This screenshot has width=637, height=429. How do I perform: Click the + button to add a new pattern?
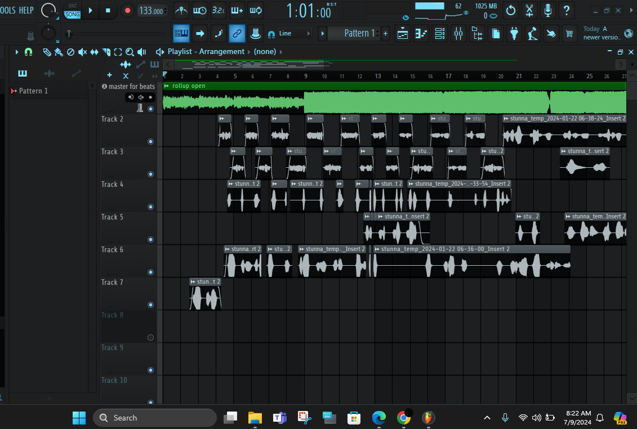385,33
